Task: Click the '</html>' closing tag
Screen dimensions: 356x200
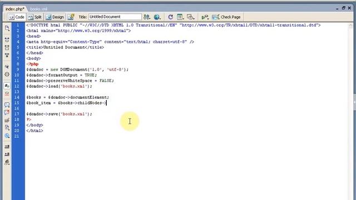Action: (x=34, y=131)
